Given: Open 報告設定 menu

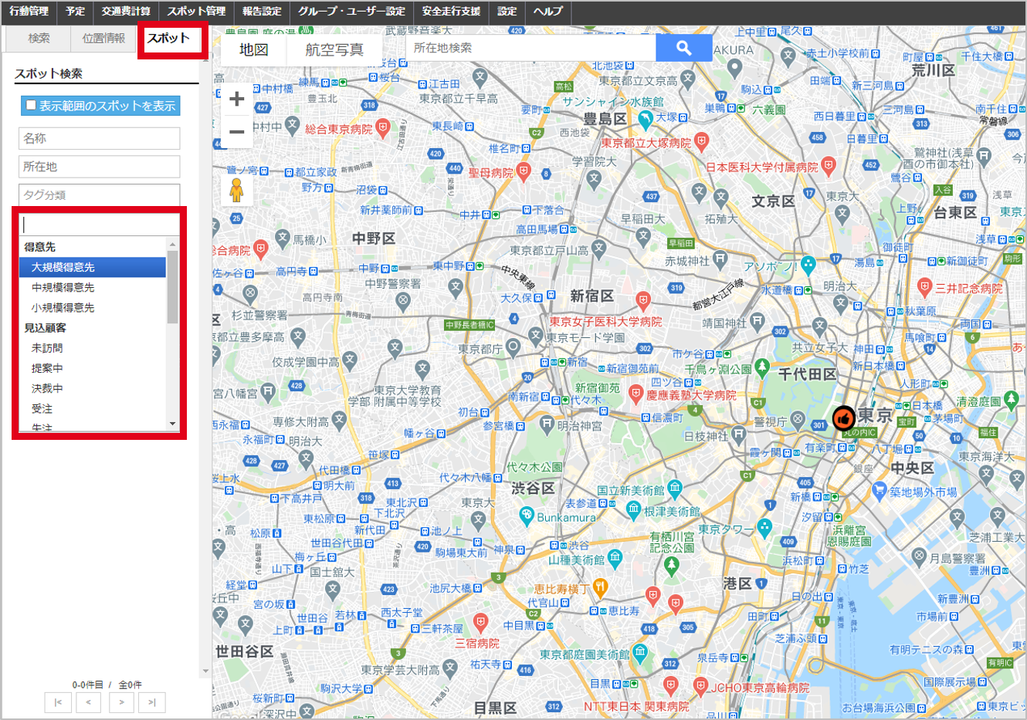Looking at the screenshot, I should (x=262, y=12).
